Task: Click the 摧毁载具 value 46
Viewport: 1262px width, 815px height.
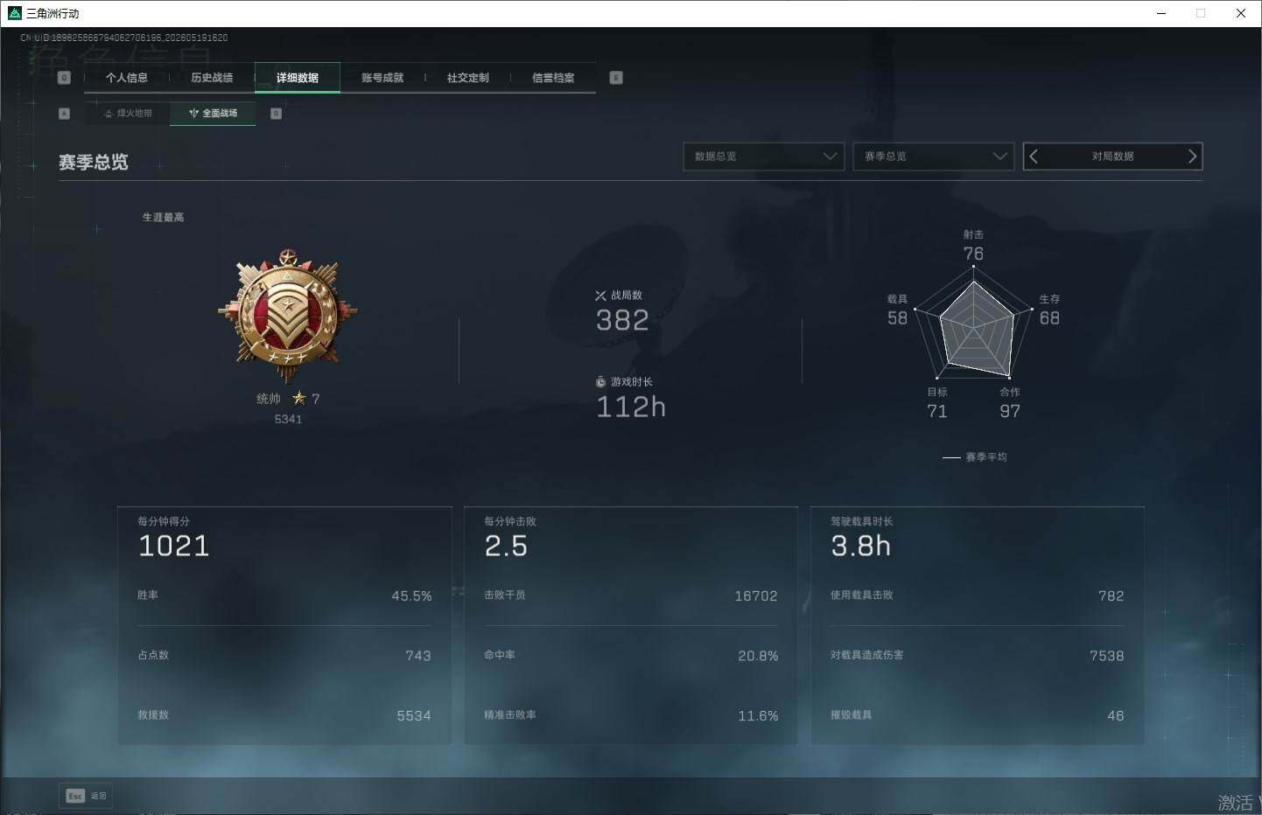Action: click(x=1116, y=716)
